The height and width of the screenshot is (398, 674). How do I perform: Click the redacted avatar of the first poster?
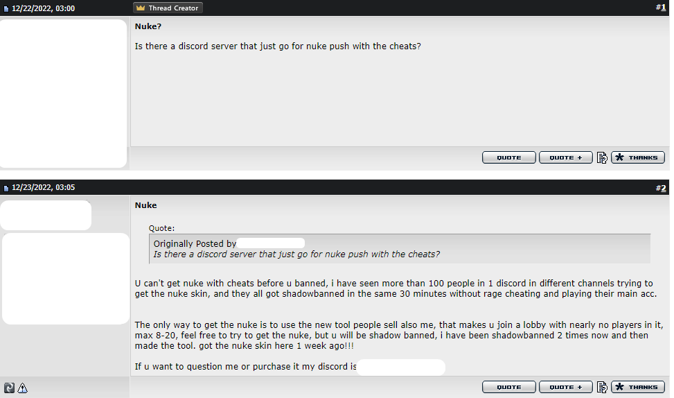click(x=63, y=94)
